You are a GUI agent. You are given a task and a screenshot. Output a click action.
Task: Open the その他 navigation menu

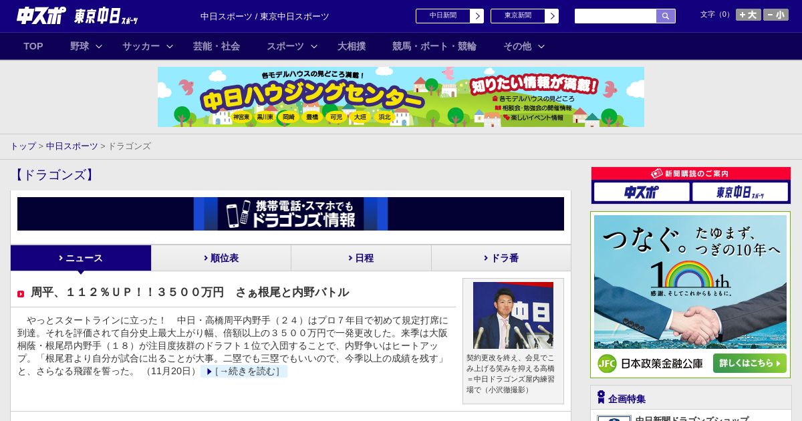pyautogui.click(x=517, y=46)
